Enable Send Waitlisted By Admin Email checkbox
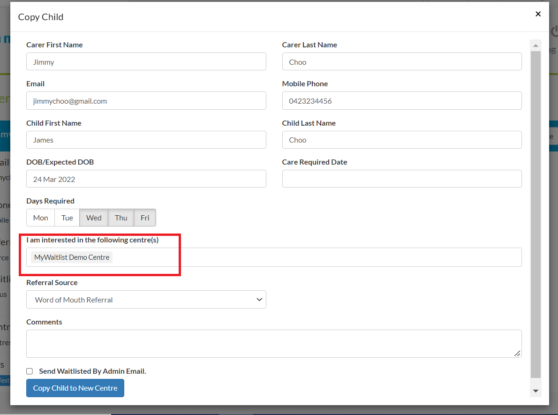Screen dimensions: 558x415 [30, 371]
